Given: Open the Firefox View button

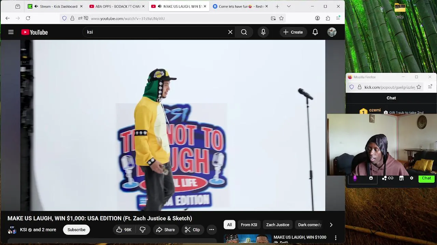Looking at the screenshot, I should (x=18, y=6).
